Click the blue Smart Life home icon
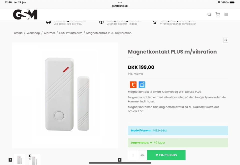This screenshot has height=165, width=240. [142, 85]
